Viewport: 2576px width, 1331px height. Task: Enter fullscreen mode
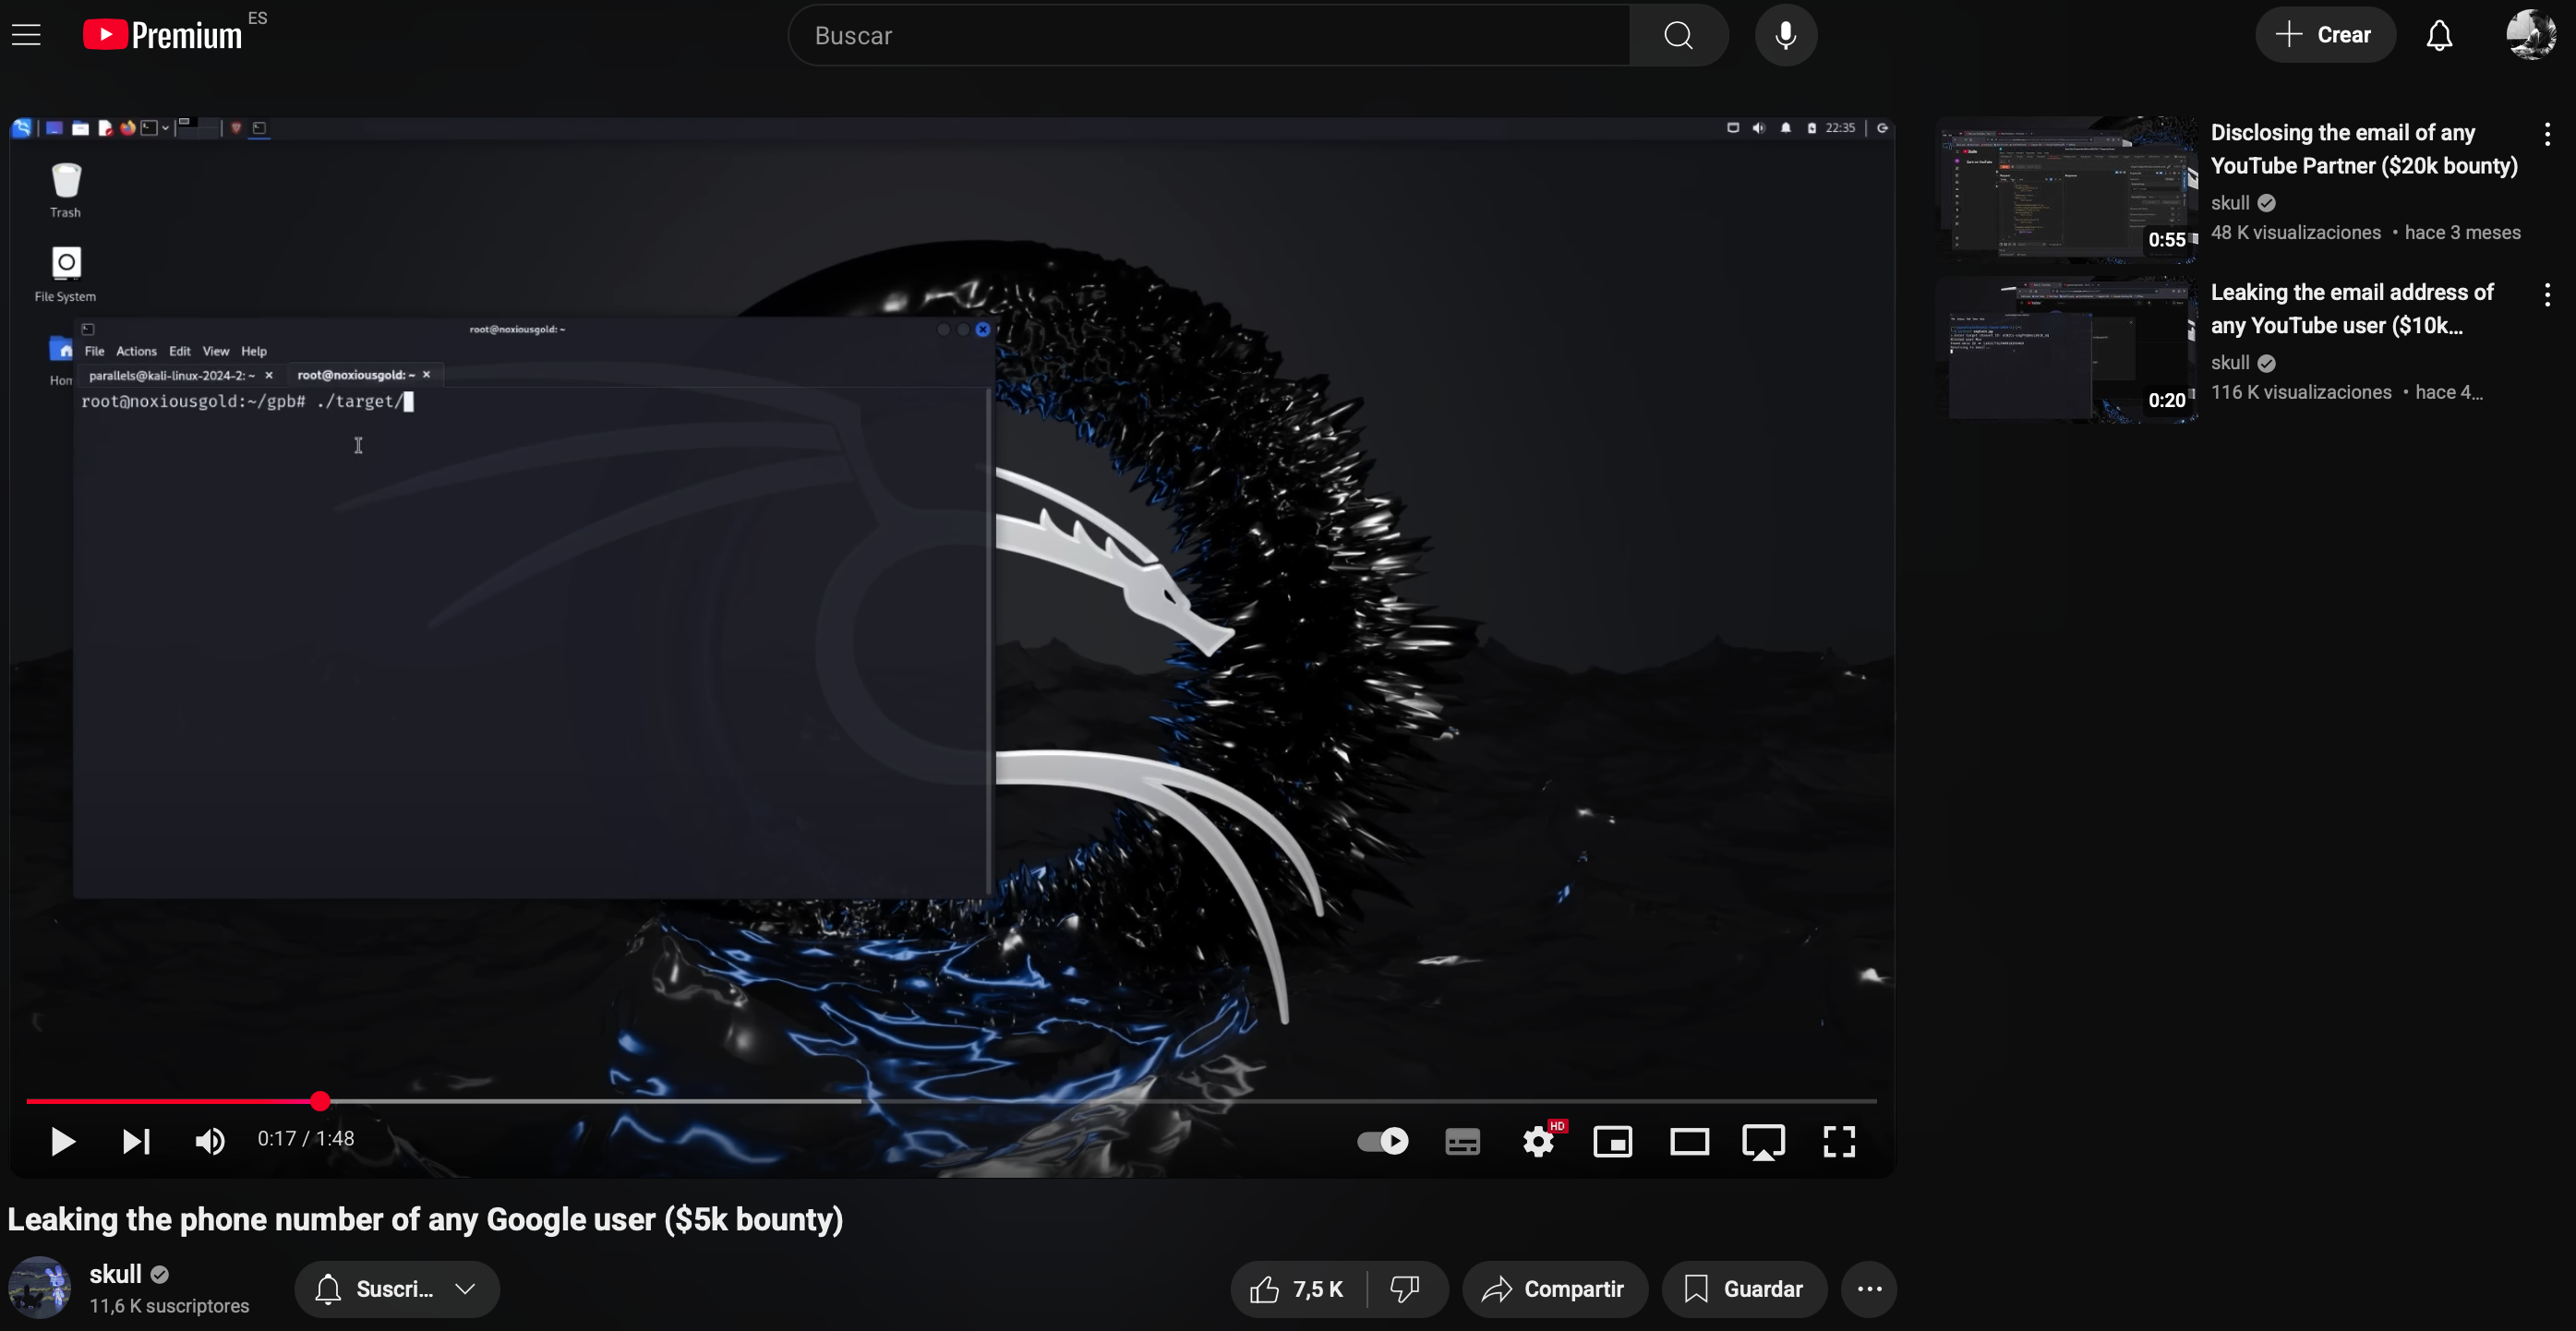click(x=1838, y=1141)
